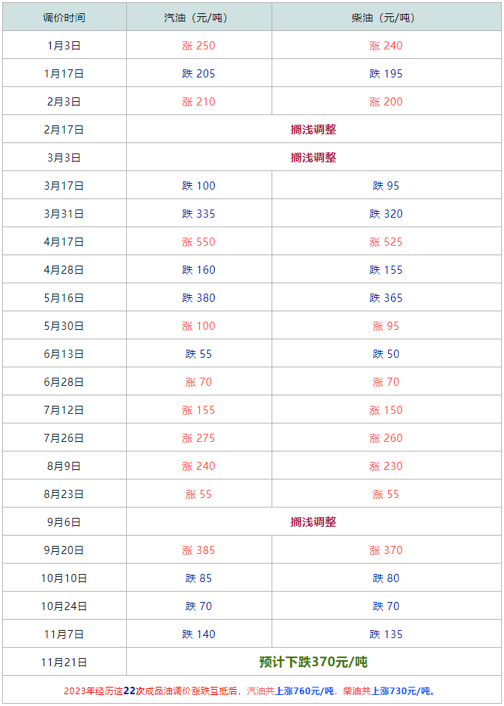
Task: Click diesel value 跌 365
Action: pyautogui.click(x=386, y=297)
